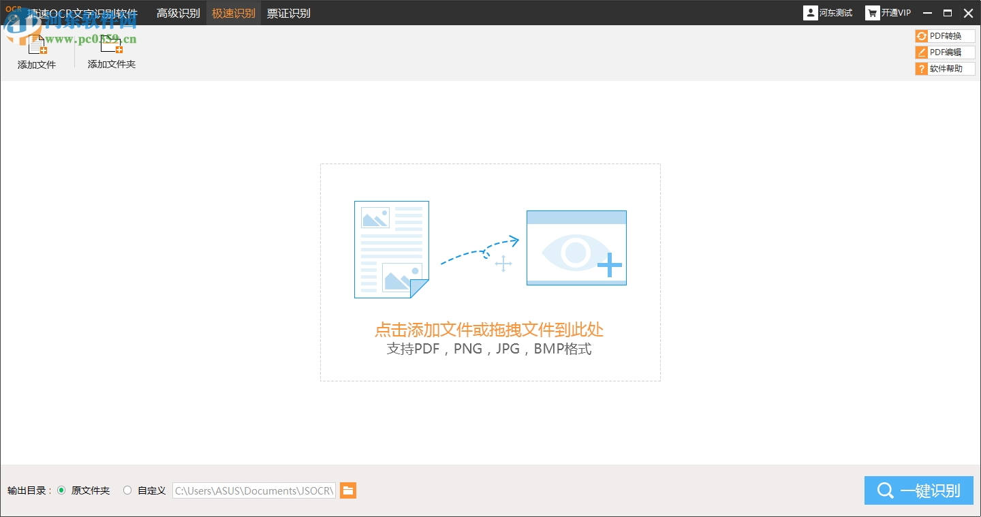This screenshot has height=517, width=981.
Task: Click the orange folder icon beside output path
Action: (x=348, y=490)
